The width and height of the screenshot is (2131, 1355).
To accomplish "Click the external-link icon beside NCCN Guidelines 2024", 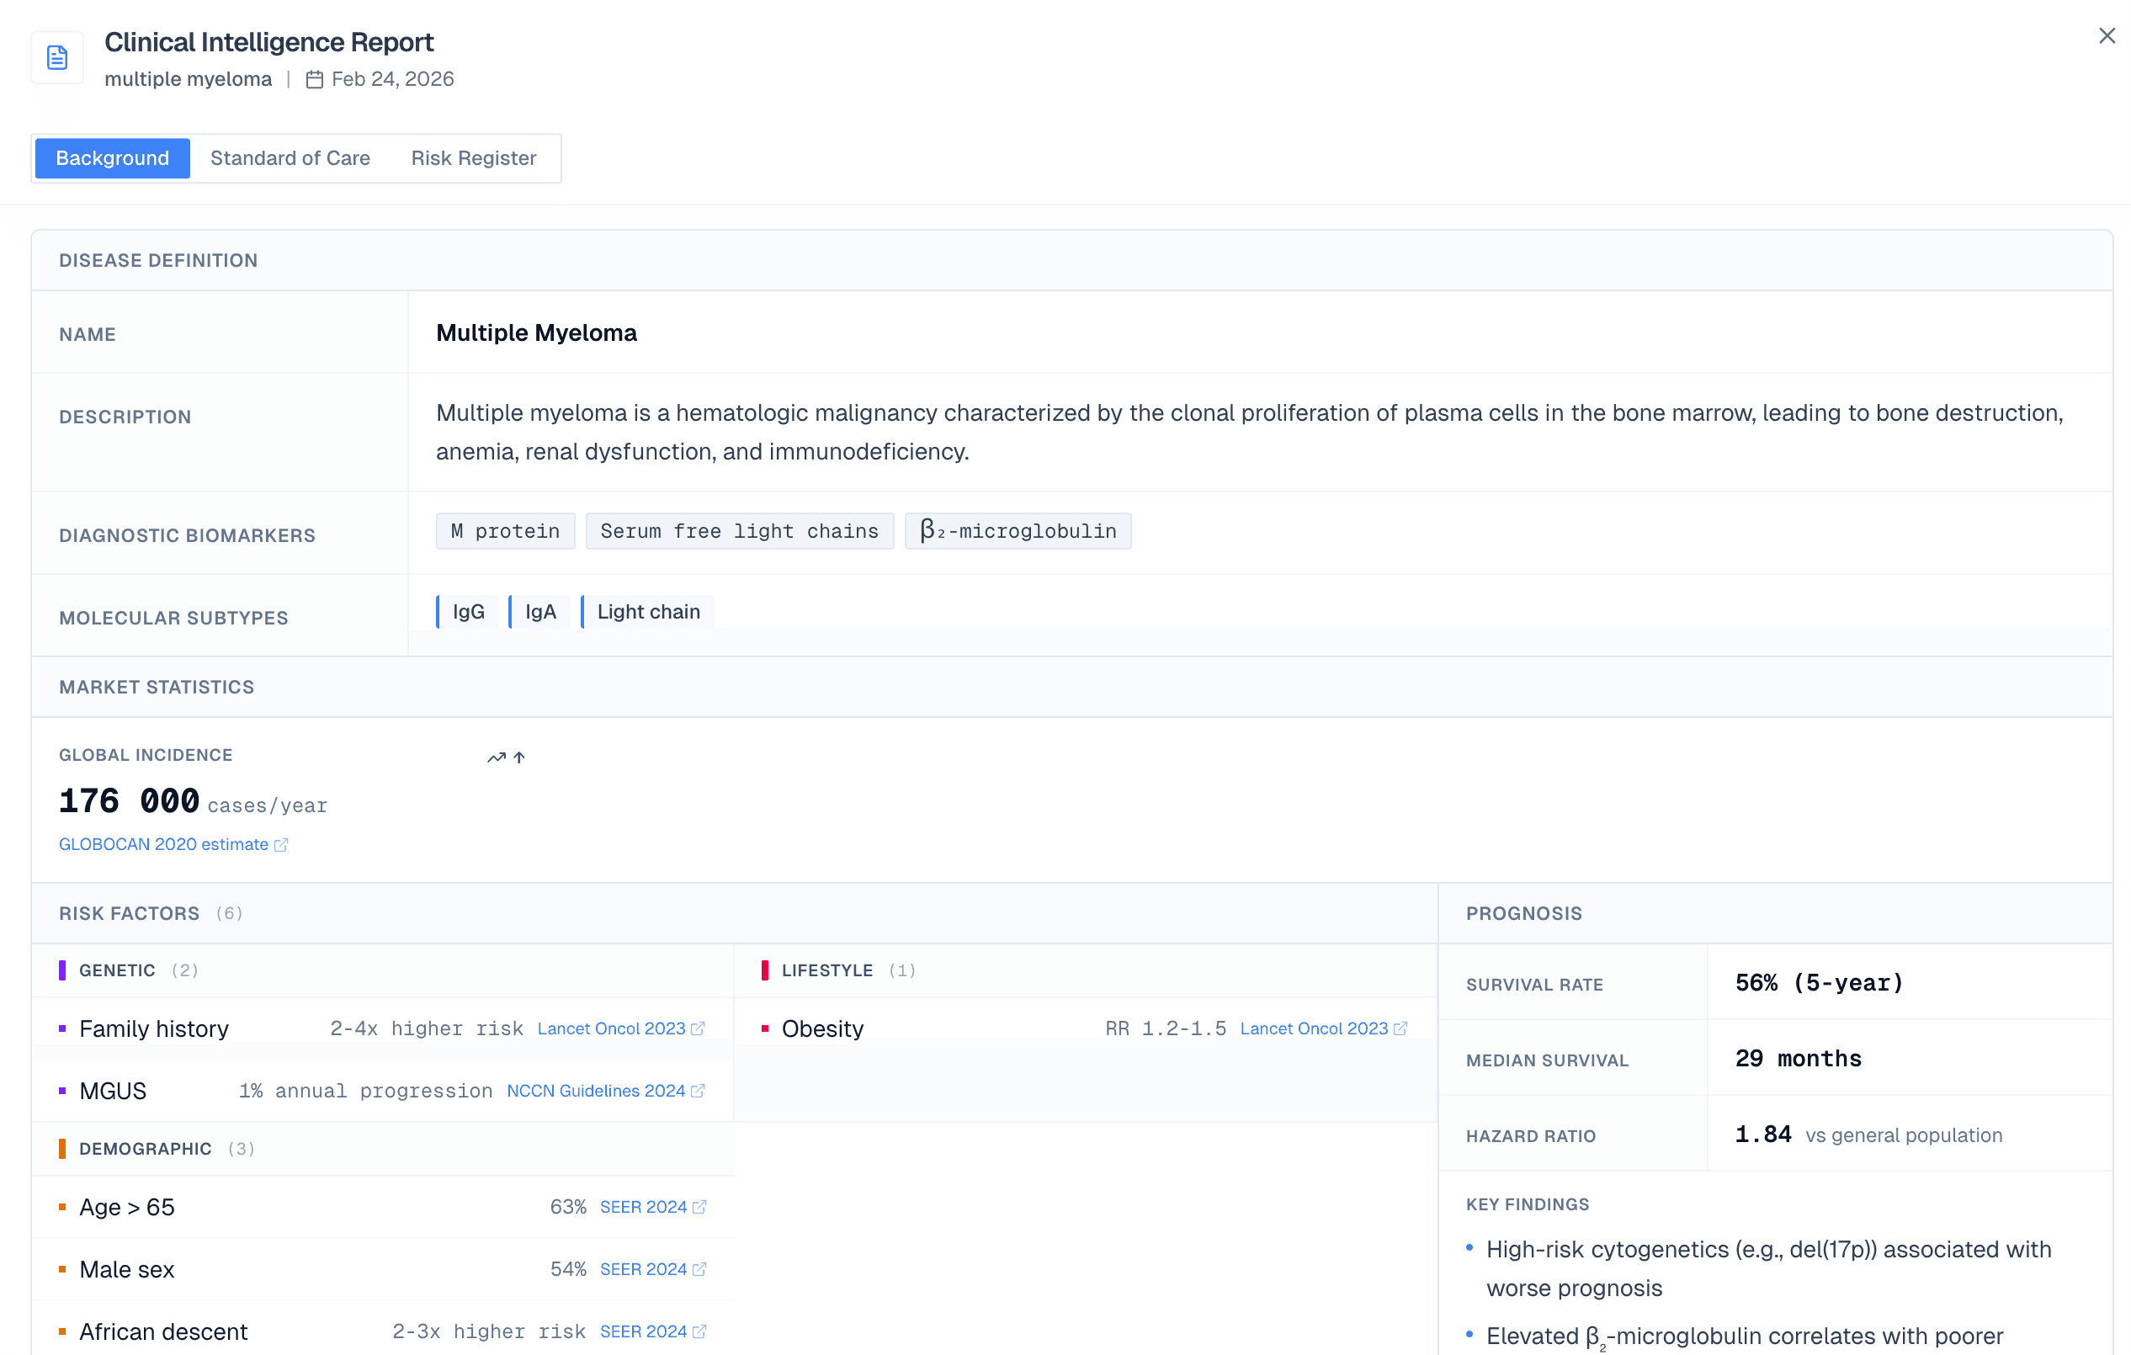I will click(699, 1092).
